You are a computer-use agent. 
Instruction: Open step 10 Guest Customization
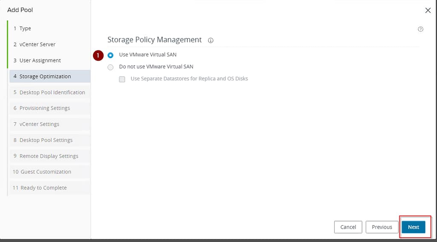click(x=46, y=172)
